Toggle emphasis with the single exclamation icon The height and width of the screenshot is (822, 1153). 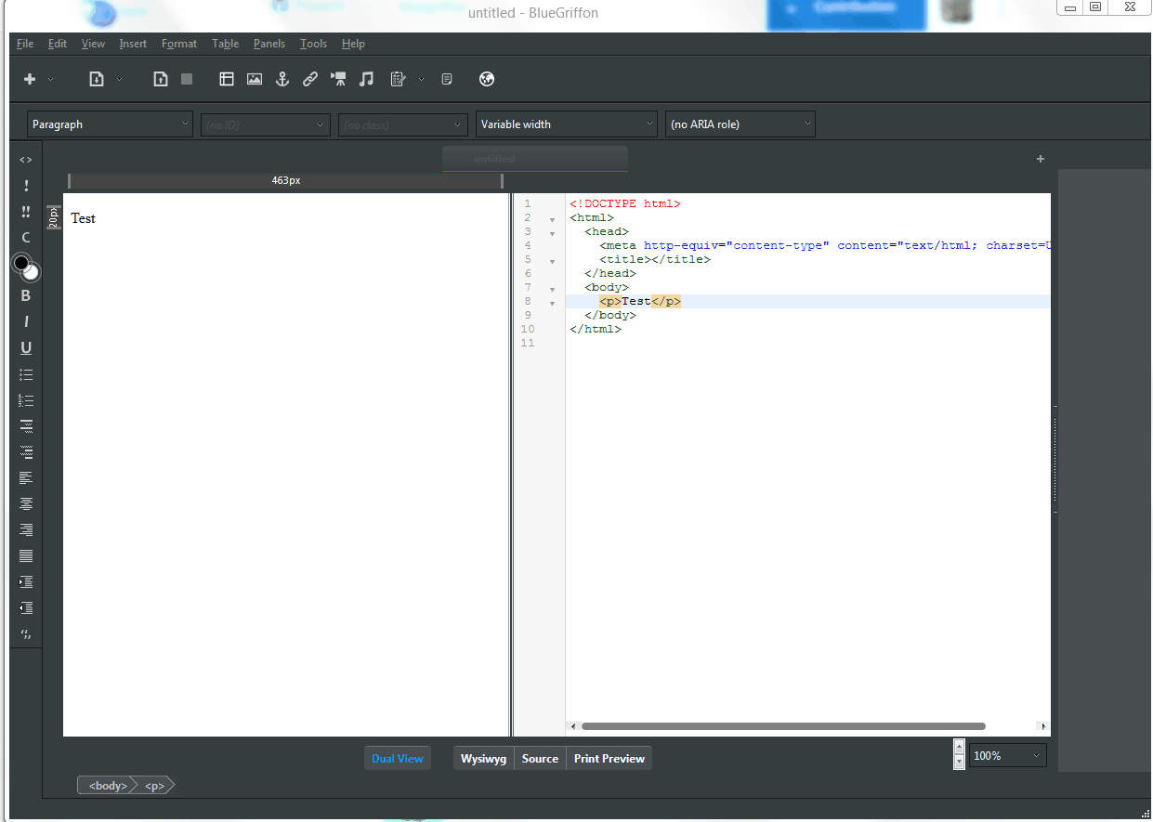click(26, 186)
